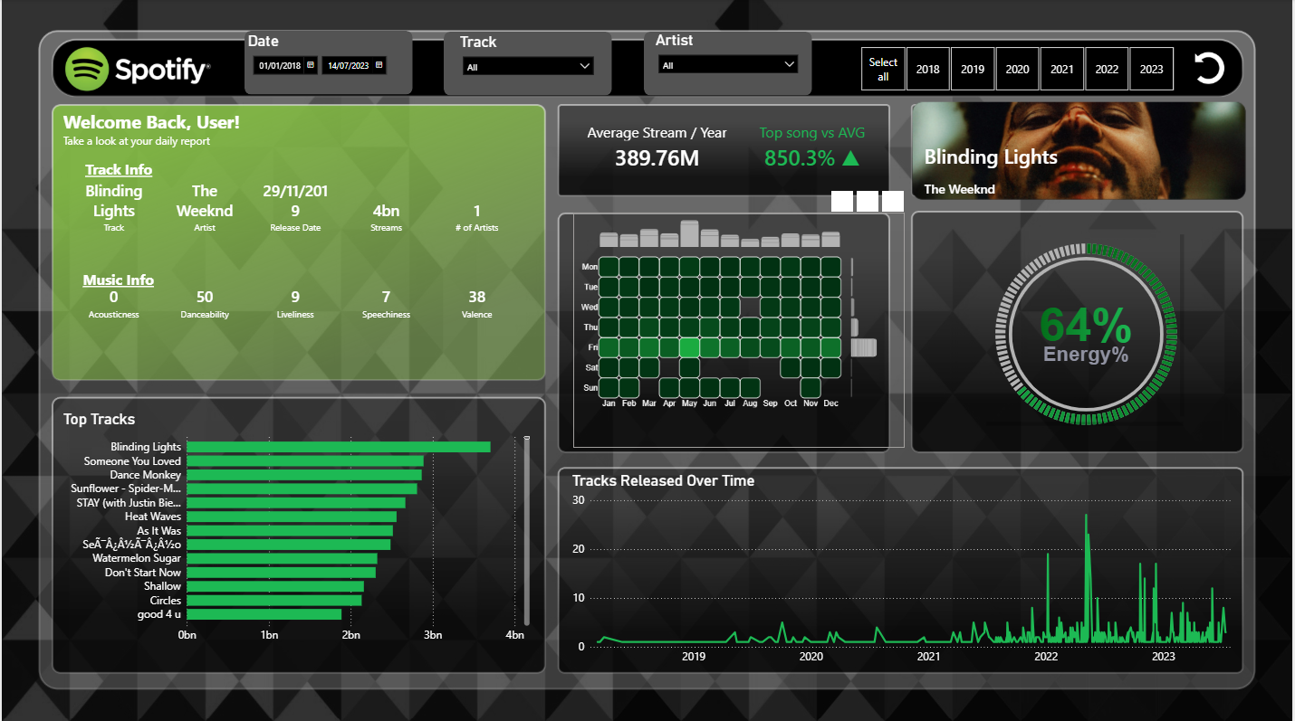Click the As It Was chart label
Screen dimensions: 1295x721
click(159, 531)
